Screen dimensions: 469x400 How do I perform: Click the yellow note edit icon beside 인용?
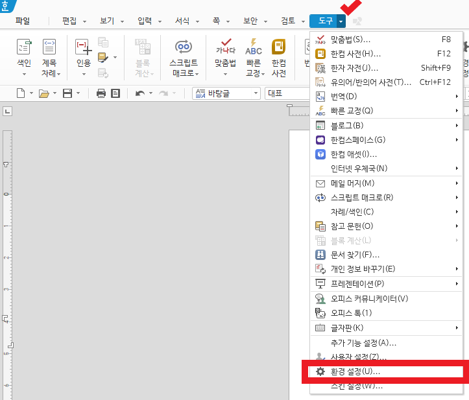pos(103,58)
